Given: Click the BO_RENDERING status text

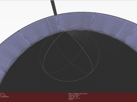Looking at the screenshot, I should (x=4, y=97).
